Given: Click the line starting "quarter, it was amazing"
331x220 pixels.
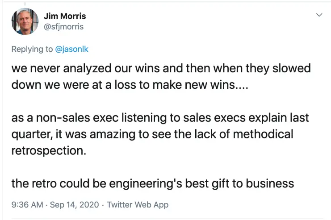Looking at the screenshot, I should coord(152,134).
